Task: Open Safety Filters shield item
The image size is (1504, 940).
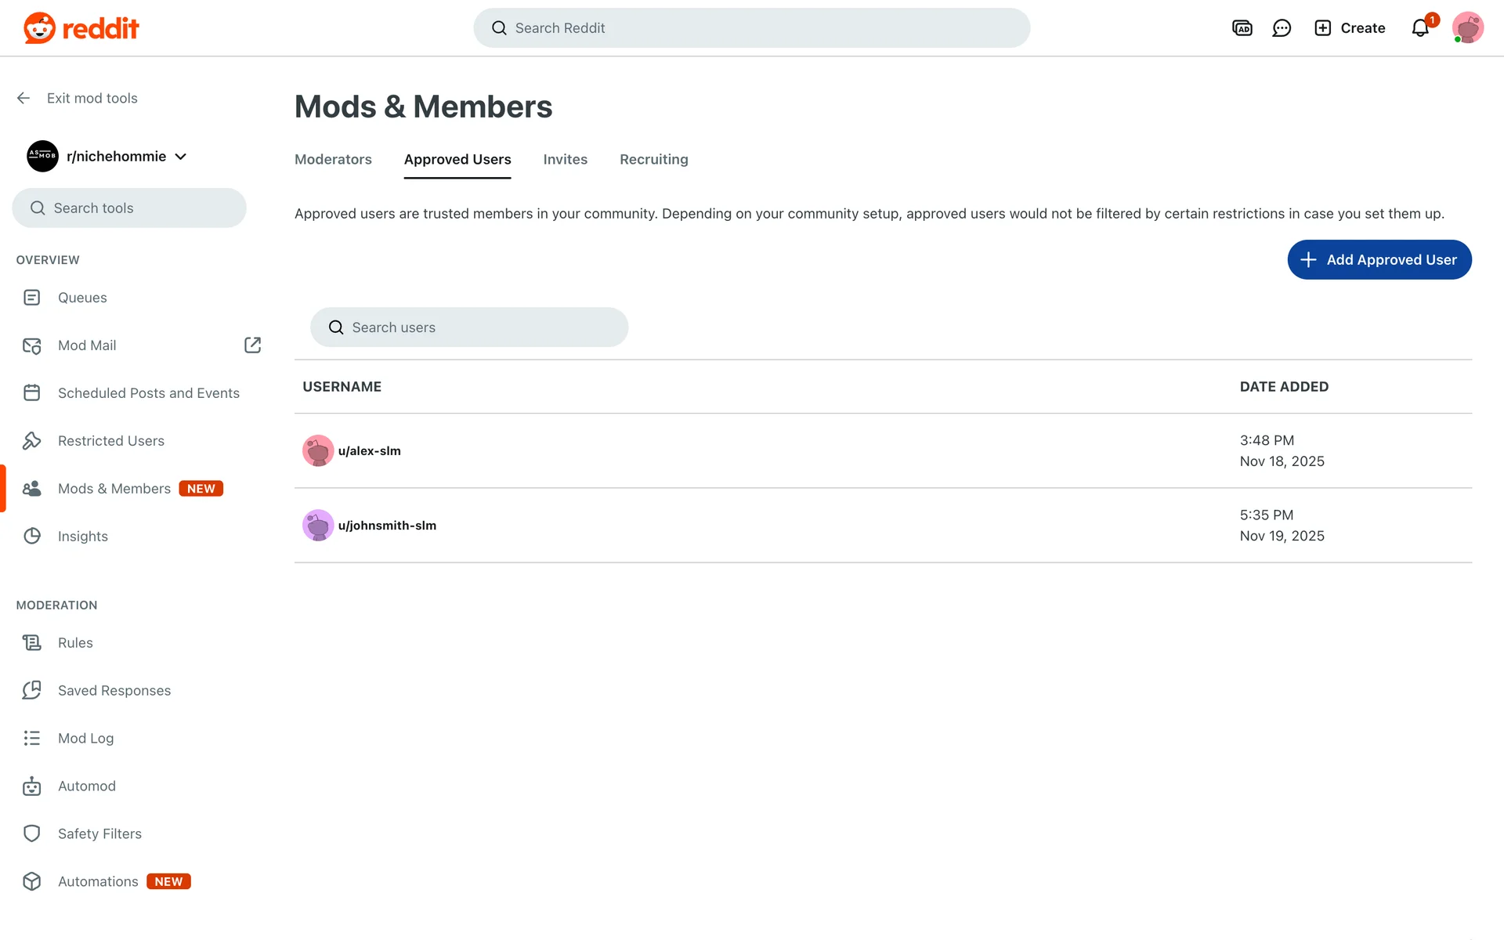Action: [x=99, y=833]
